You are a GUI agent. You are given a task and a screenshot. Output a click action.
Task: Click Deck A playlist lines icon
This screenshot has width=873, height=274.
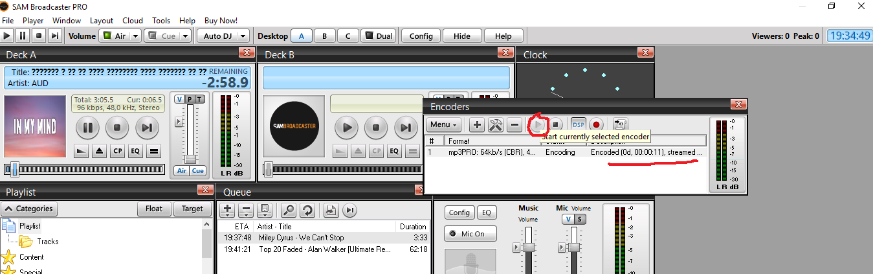click(153, 152)
